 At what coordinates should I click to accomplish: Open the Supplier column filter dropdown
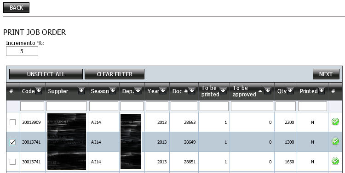point(81,91)
